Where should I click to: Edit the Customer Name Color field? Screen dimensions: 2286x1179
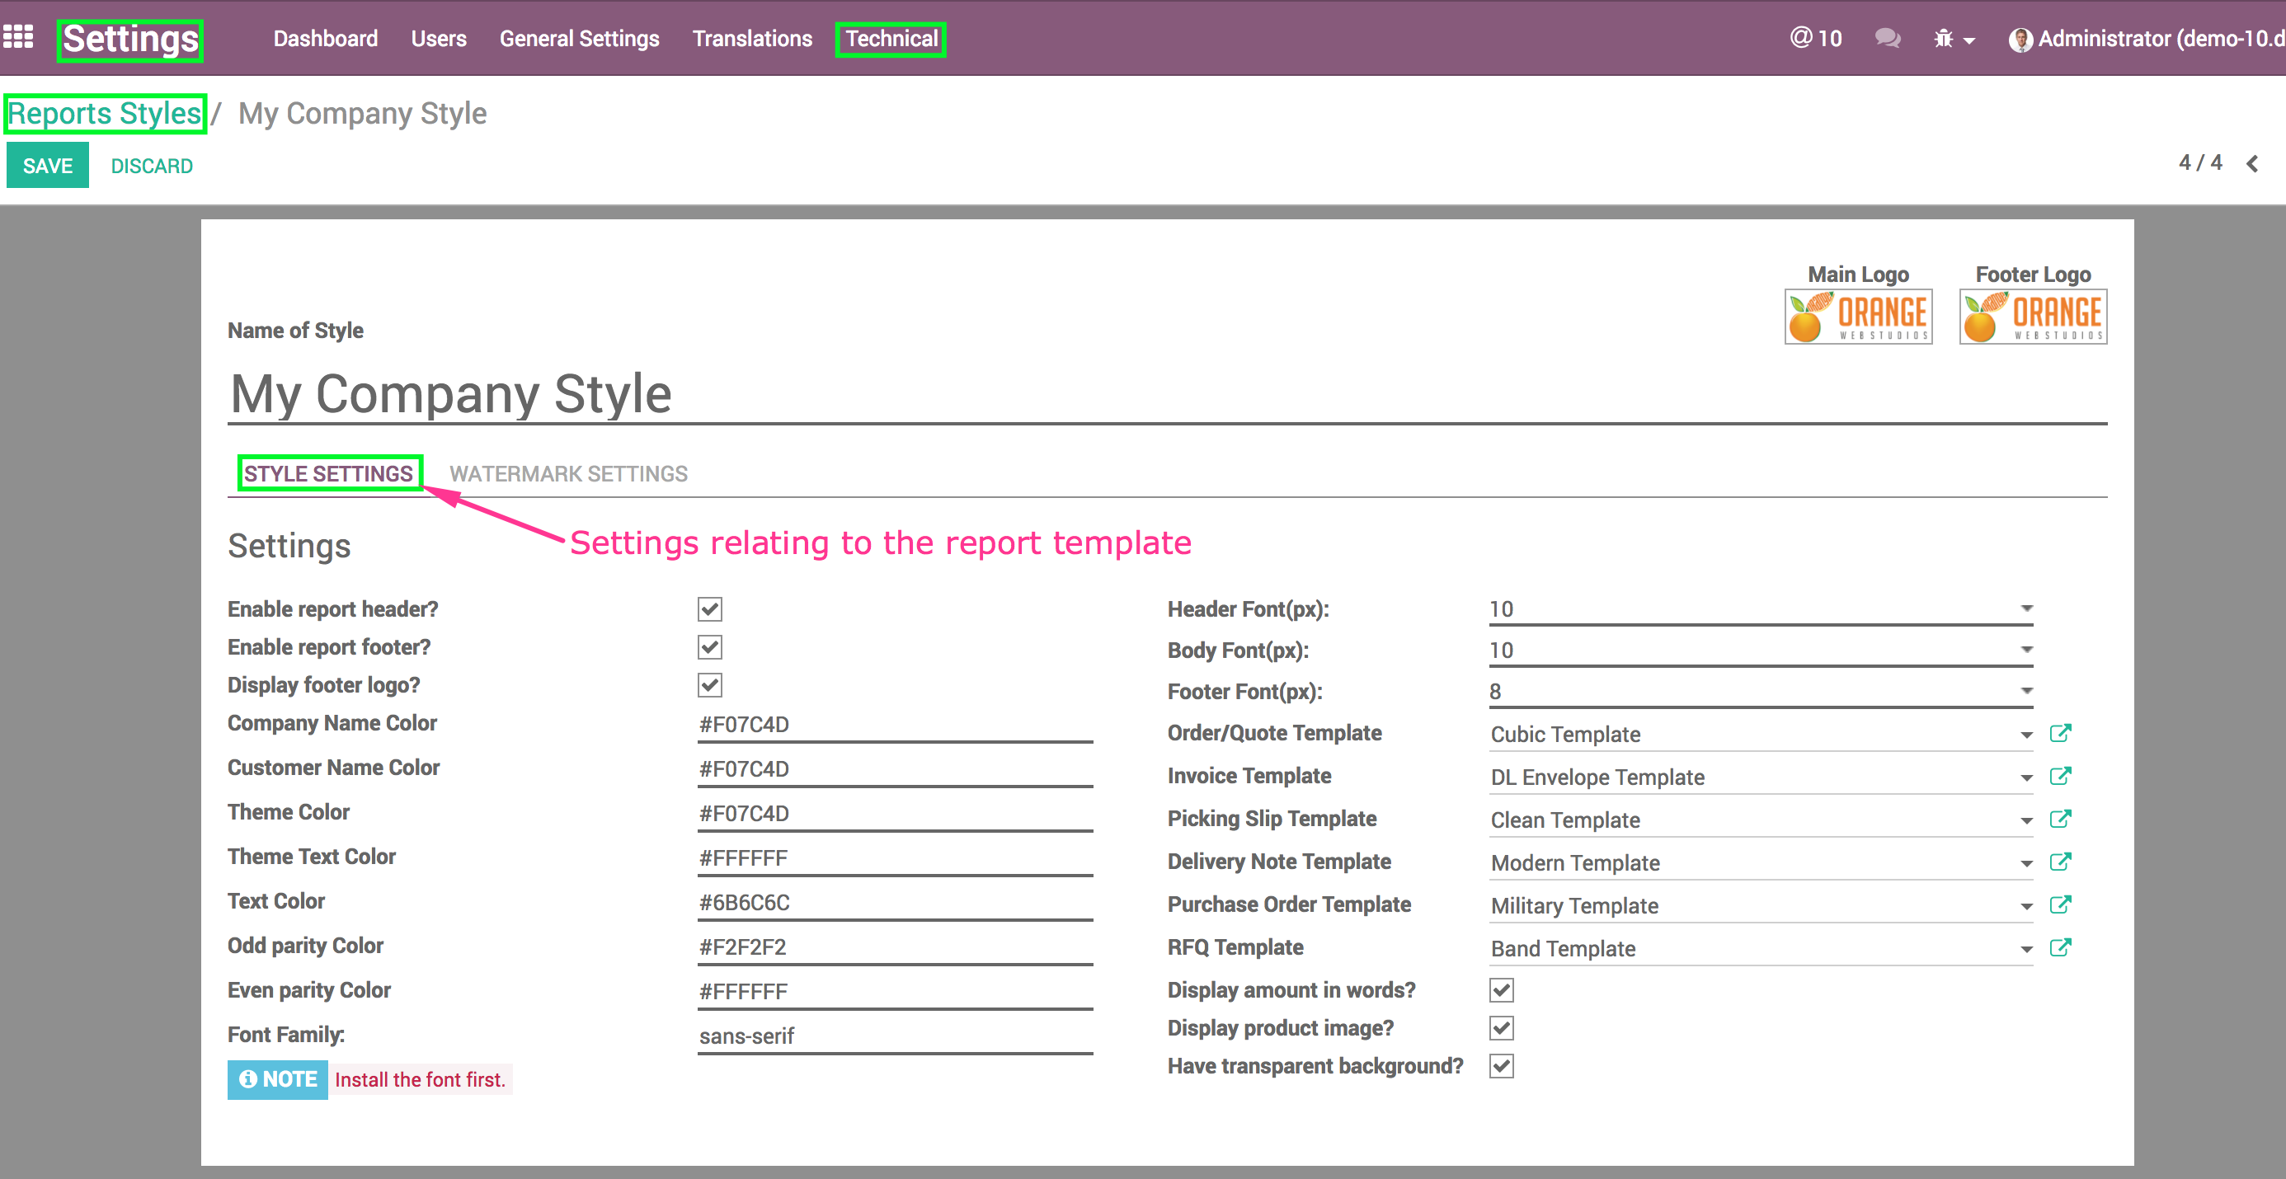coord(895,769)
